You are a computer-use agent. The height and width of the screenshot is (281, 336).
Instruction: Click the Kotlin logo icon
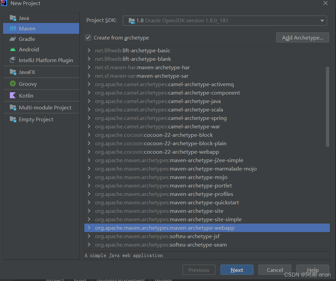pos(13,95)
